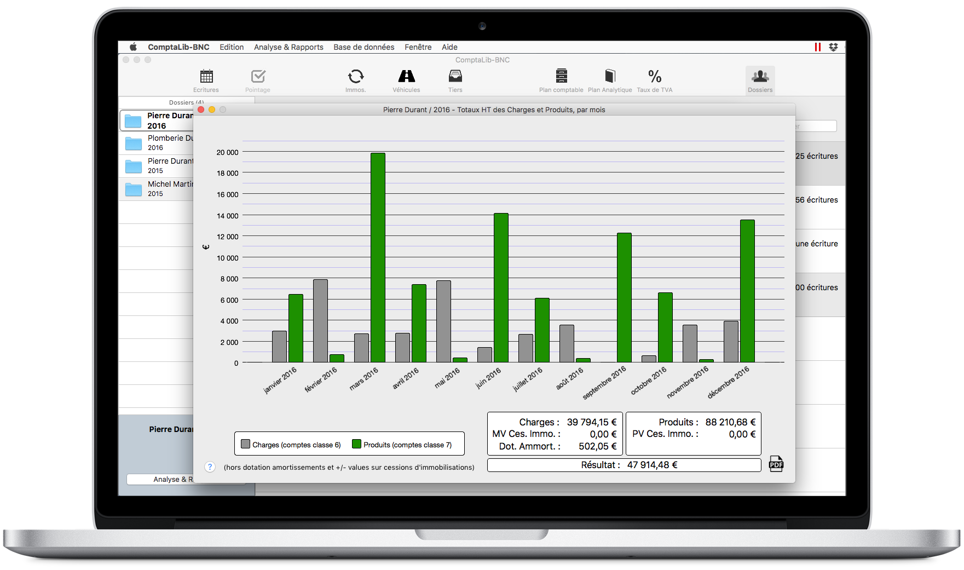Minimize chart window with yellow button
This screenshot has width=964, height=570.
[x=212, y=110]
